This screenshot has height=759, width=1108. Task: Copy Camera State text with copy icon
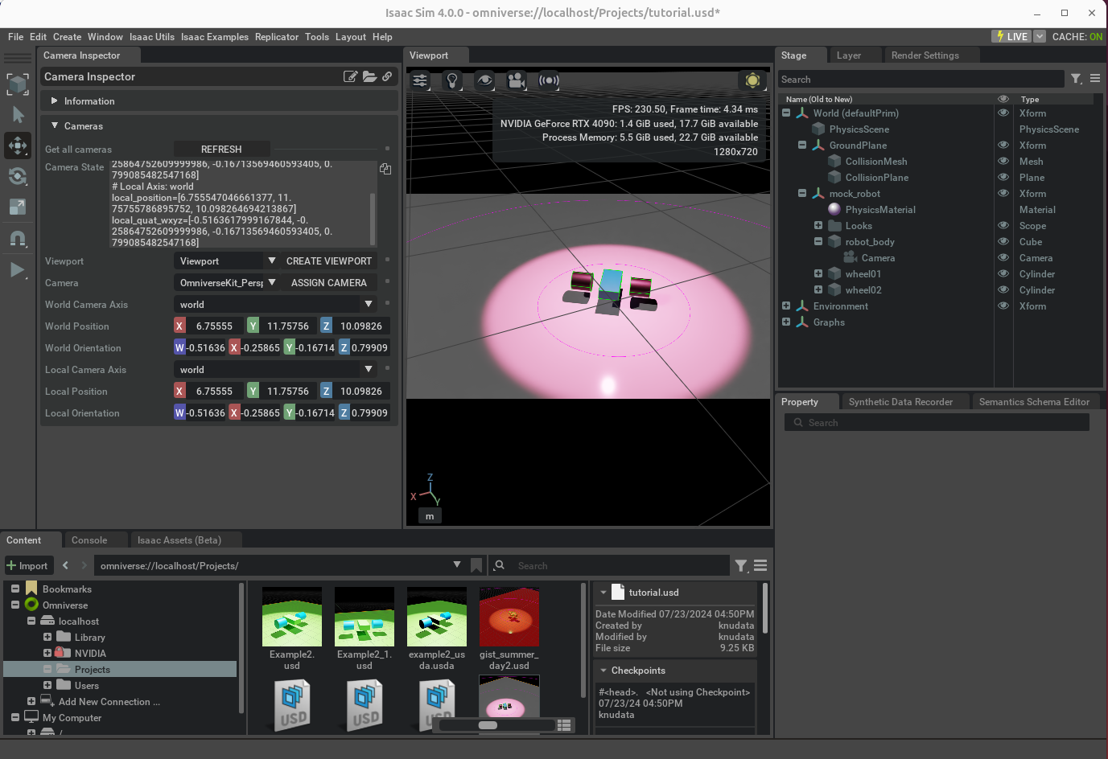[385, 169]
